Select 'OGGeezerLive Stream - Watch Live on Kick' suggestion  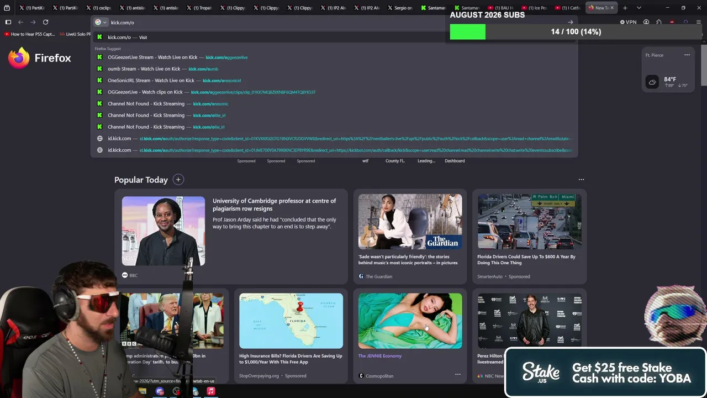(x=334, y=57)
